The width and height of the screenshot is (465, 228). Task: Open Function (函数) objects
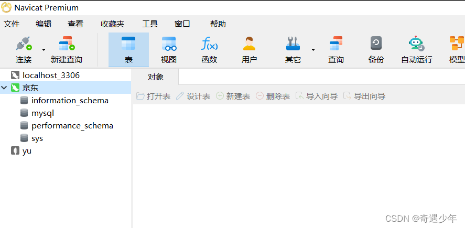209,50
